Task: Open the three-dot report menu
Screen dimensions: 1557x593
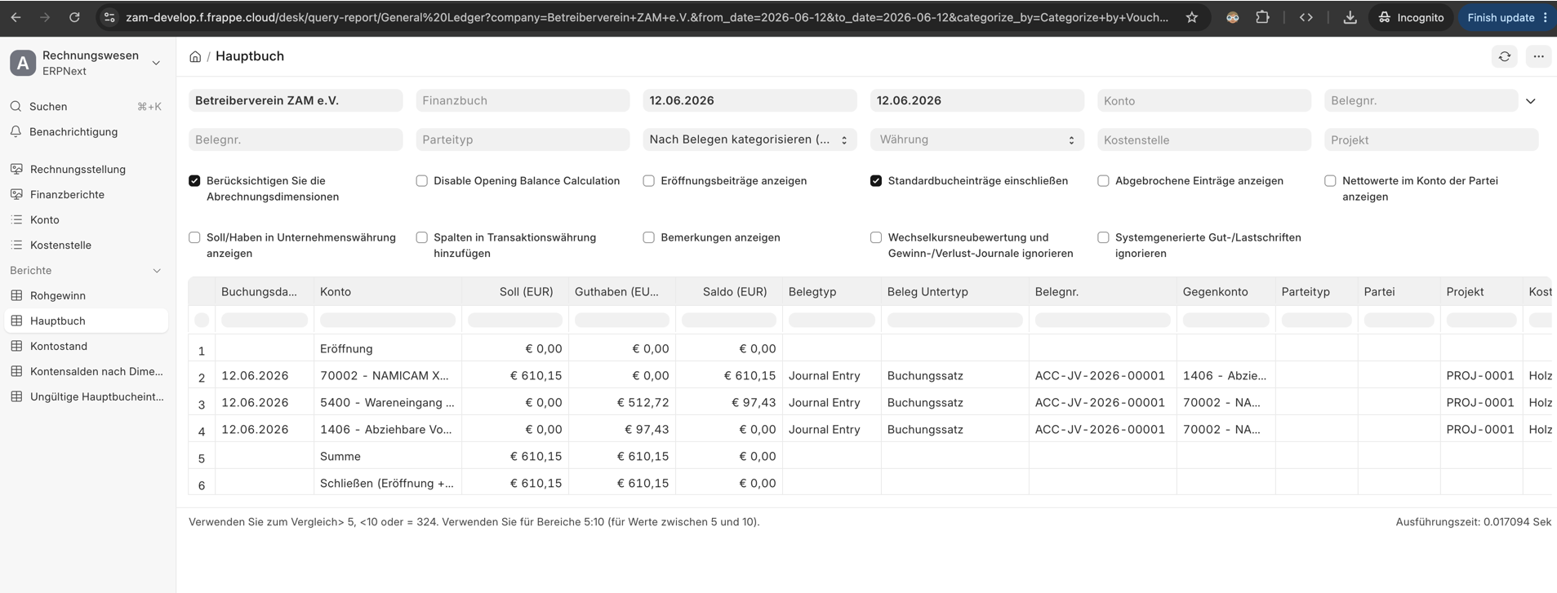Action: tap(1538, 56)
